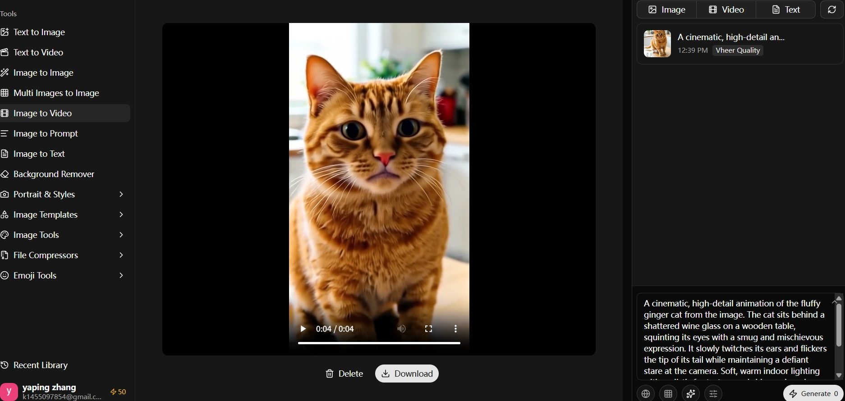Screen dimensions: 845x401
Task: Switch to the Image tab
Action: point(667,9)
